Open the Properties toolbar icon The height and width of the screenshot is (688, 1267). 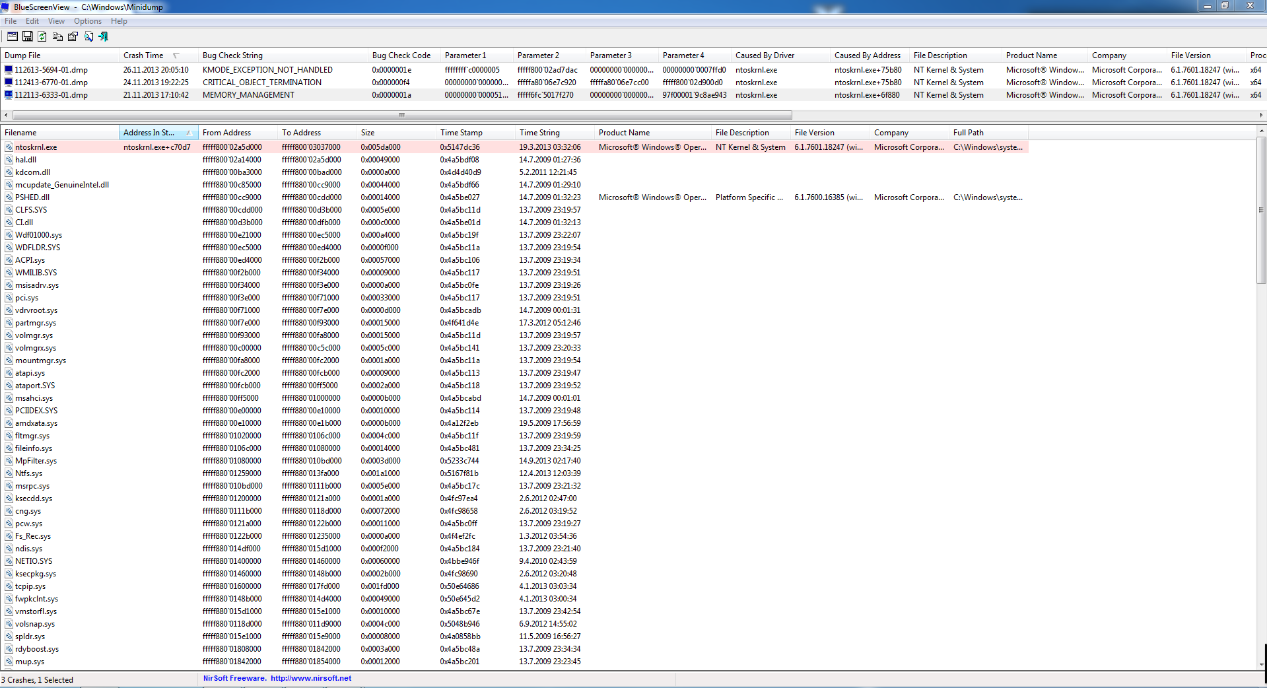coord(73,36)
